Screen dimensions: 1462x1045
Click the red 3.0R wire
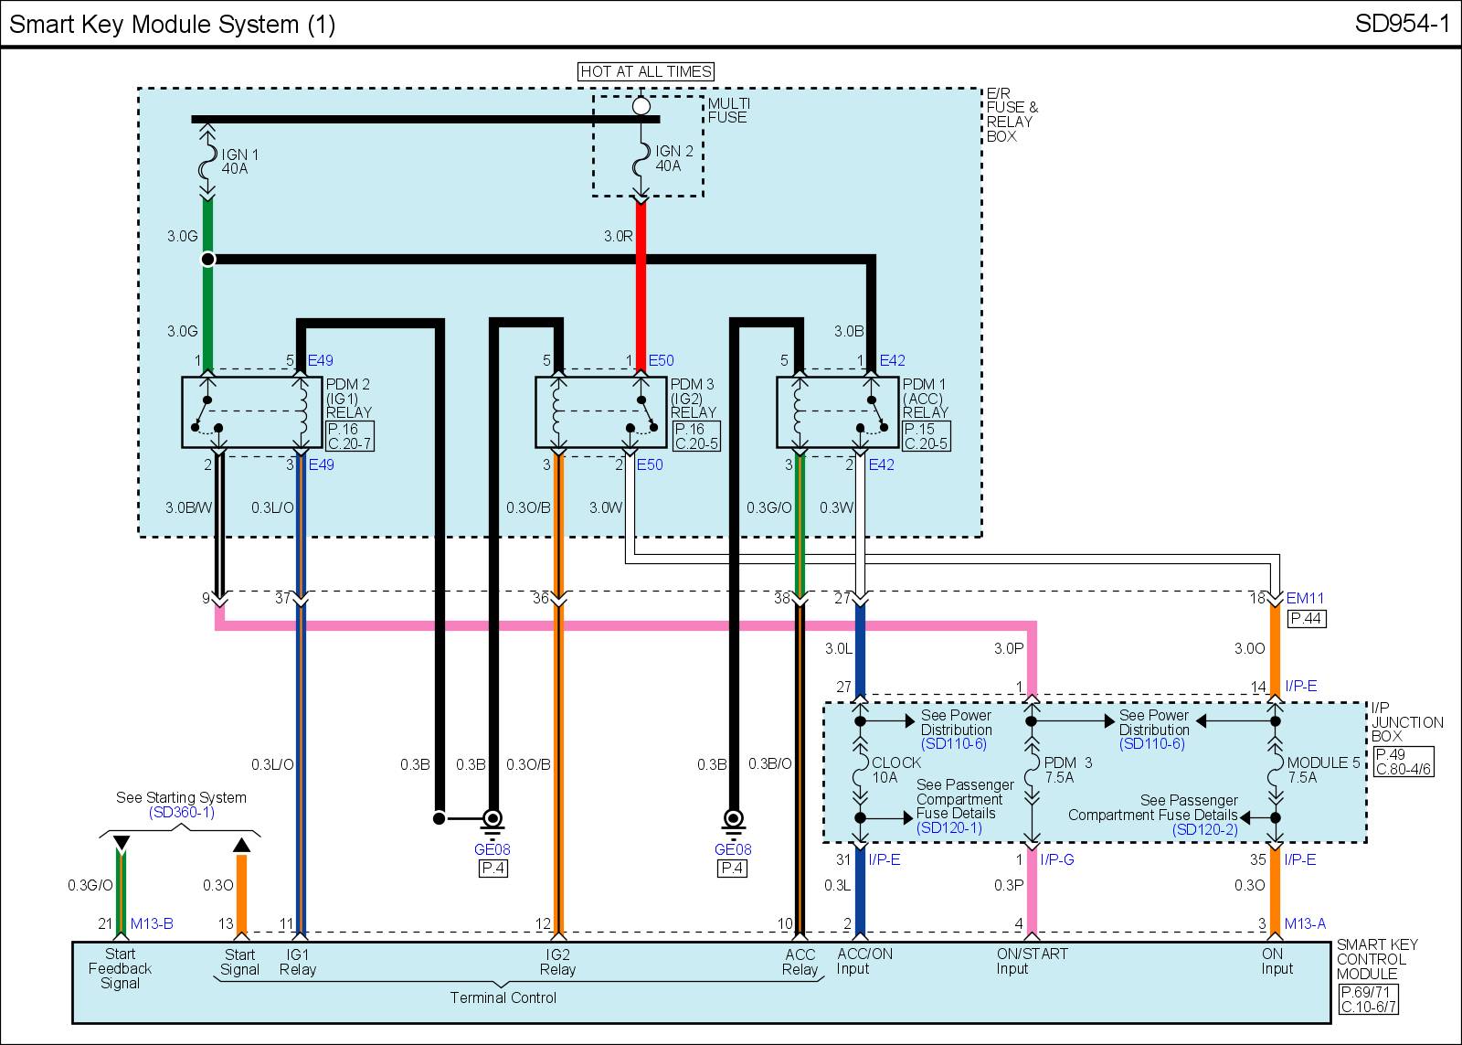point(641,274)
